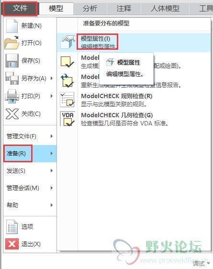Viewport: 213px width, 269px height.
Task: Click the Options (选项) list icon
Action: pos(12,226)
